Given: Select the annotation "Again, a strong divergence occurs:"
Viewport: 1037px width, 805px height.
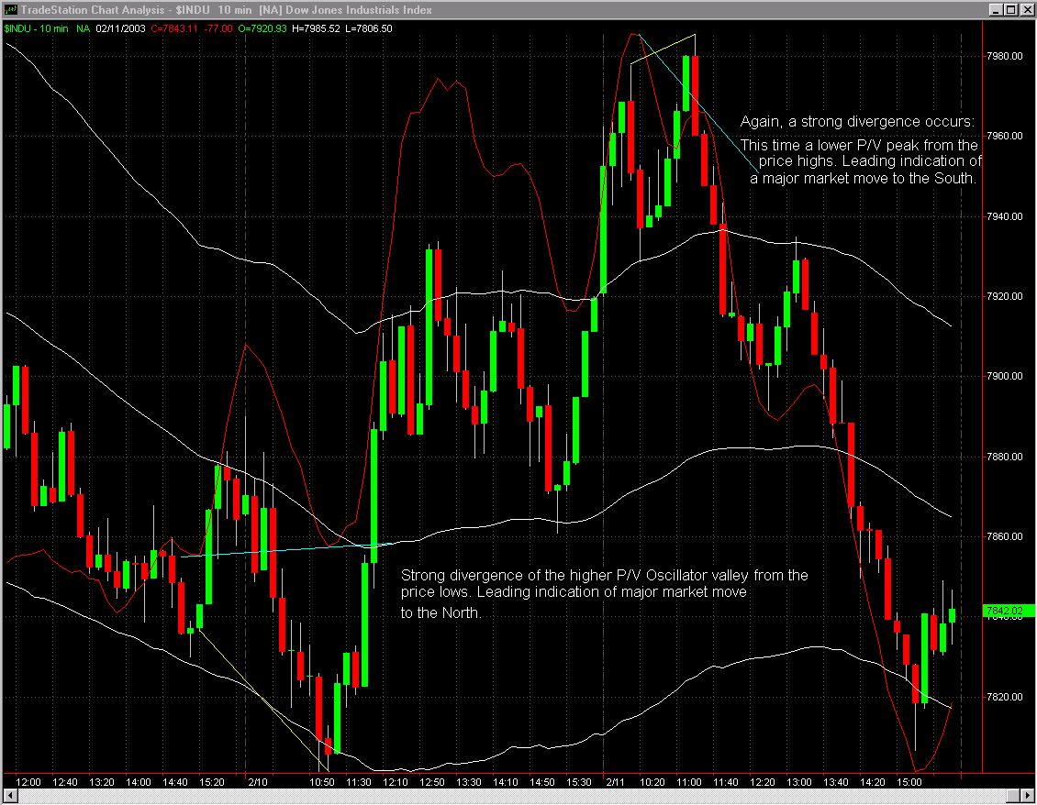Looking at the screenshot, I should point(857,122).
